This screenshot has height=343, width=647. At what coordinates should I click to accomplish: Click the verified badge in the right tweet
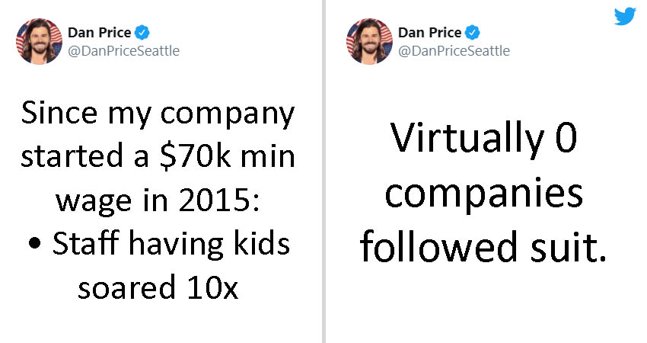click(473, 32)
